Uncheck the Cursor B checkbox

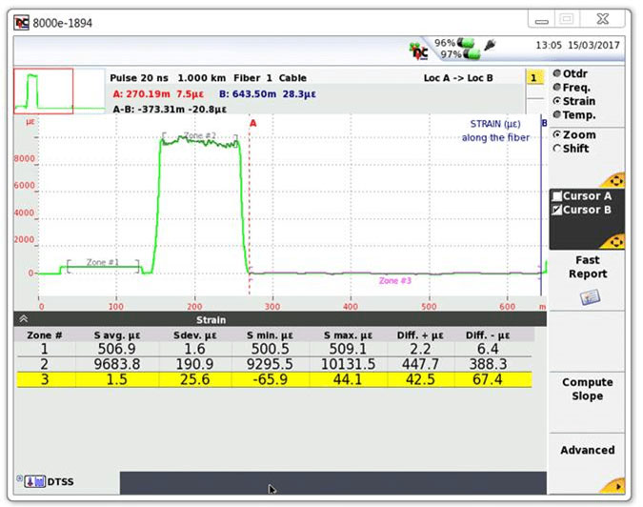557,210
